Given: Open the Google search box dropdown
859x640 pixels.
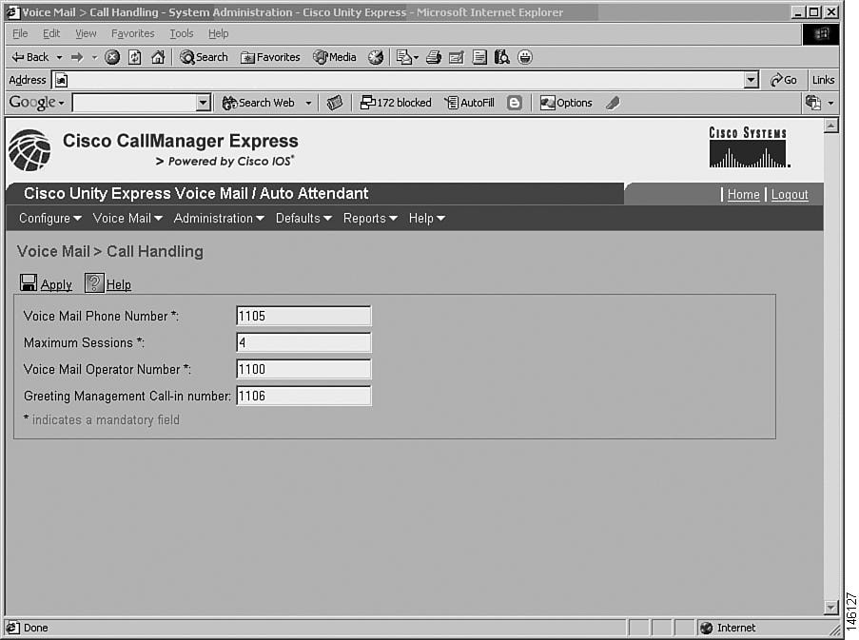Looking at the screenshot, I should [204, 103].
